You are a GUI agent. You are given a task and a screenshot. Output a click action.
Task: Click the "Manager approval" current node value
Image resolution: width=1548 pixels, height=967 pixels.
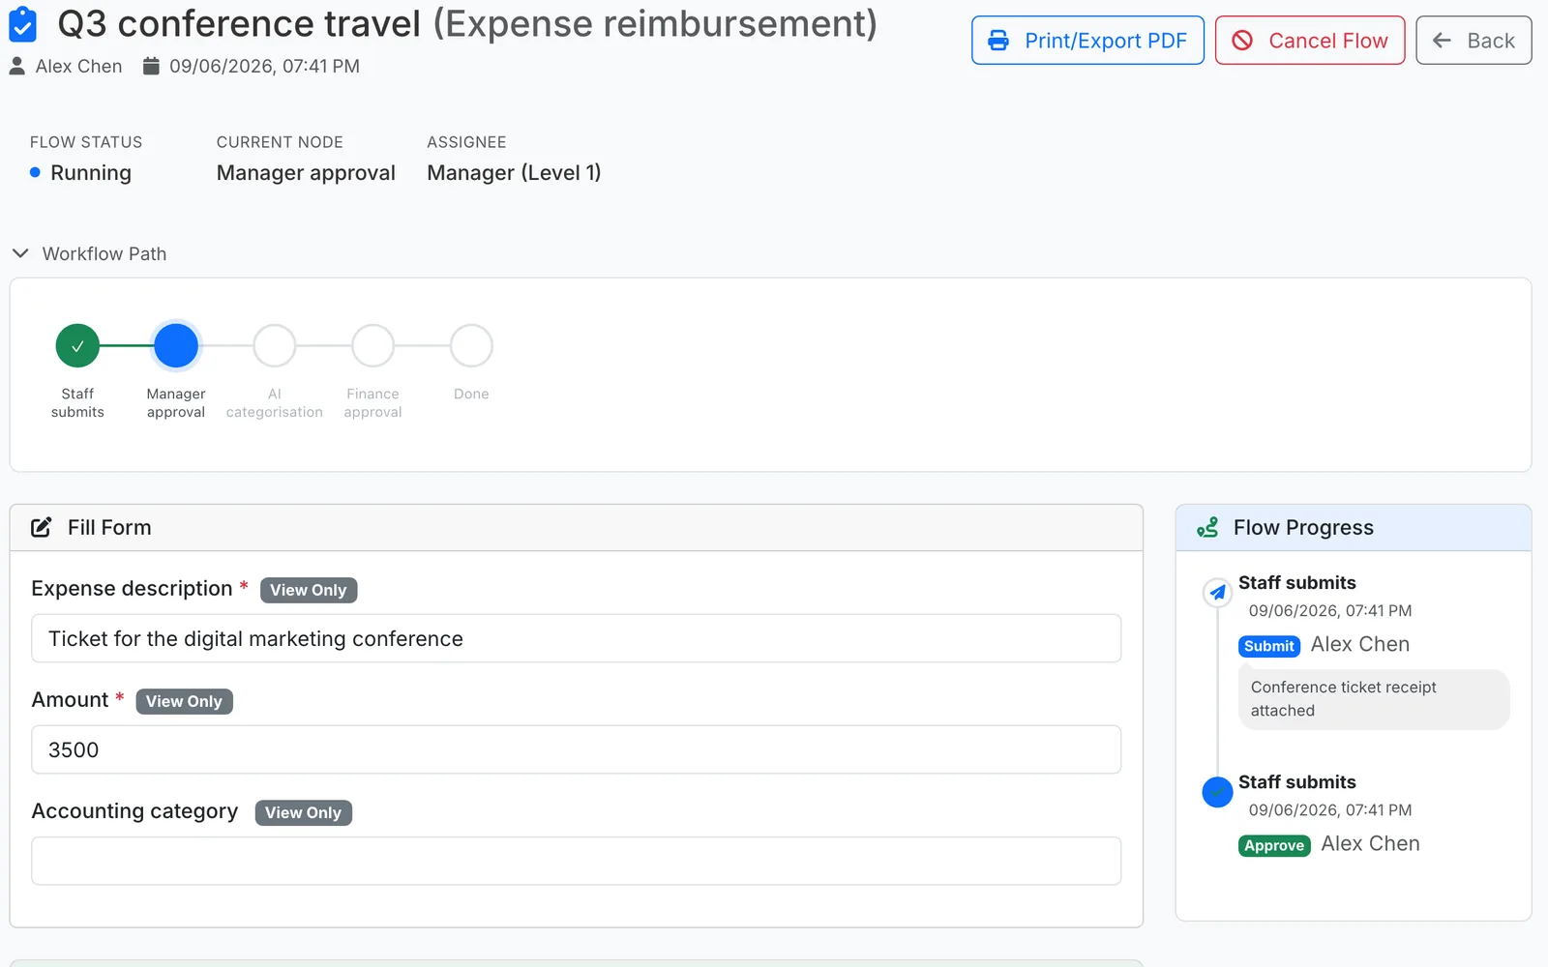click(x=306, y=173)
